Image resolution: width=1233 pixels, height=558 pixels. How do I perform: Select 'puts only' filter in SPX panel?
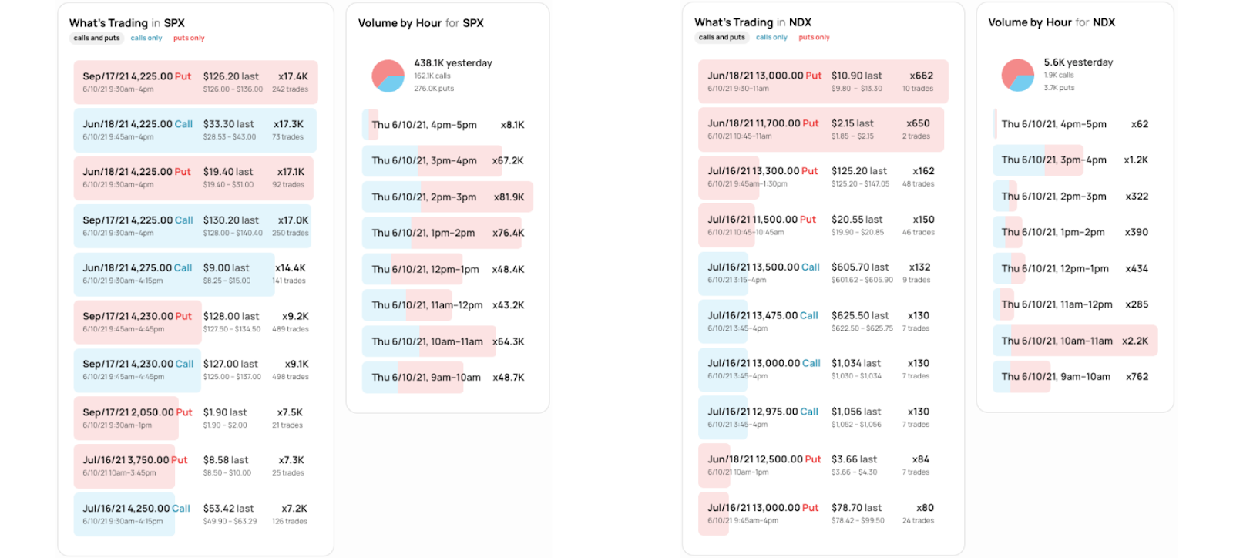pos(189,38)
